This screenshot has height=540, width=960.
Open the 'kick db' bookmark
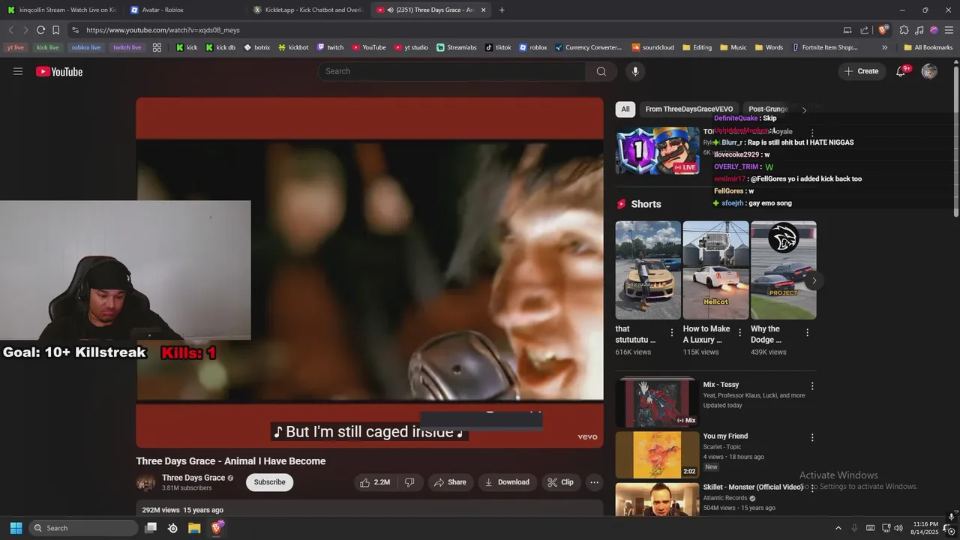[220, 47]
